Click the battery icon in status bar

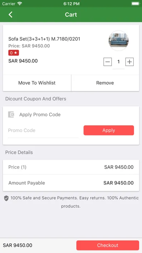[135, 4]
